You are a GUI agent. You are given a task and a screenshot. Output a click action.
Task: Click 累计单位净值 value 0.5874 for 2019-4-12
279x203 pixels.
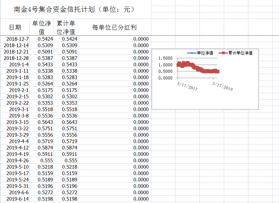click(x=66, y=148)
